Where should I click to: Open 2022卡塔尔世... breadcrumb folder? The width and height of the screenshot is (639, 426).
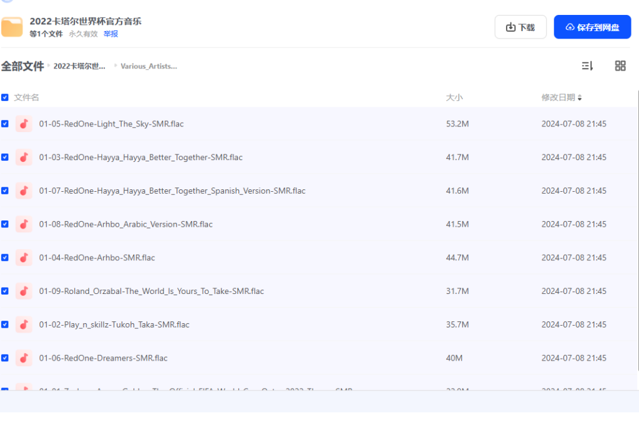click(79, 66)
